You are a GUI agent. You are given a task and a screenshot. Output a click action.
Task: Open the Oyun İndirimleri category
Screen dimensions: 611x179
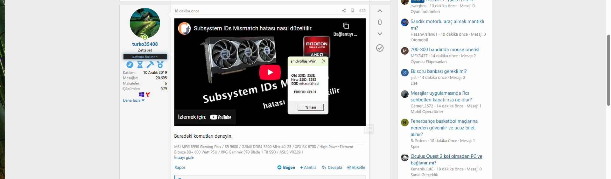(x=425, y=11)
